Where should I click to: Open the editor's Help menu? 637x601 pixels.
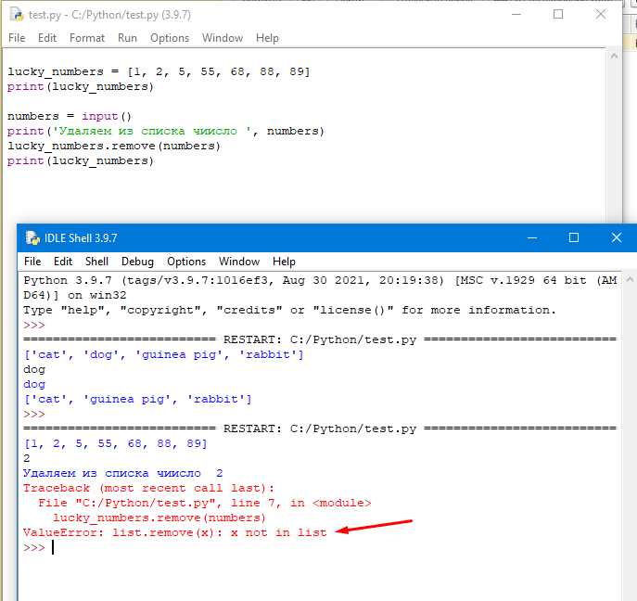(267, 38)
